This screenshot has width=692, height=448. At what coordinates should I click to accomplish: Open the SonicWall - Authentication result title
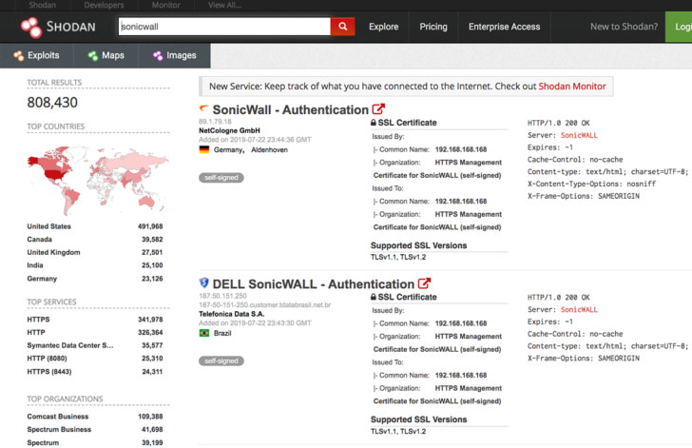(x=291, y=109)
